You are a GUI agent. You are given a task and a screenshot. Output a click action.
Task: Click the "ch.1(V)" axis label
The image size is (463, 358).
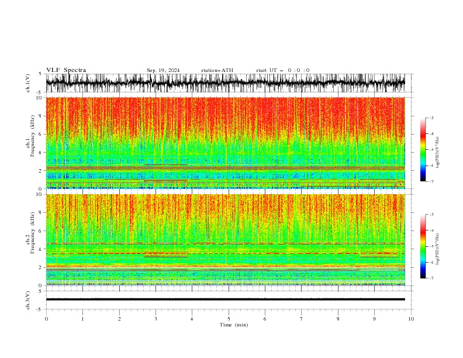click(x=28, y=83)
